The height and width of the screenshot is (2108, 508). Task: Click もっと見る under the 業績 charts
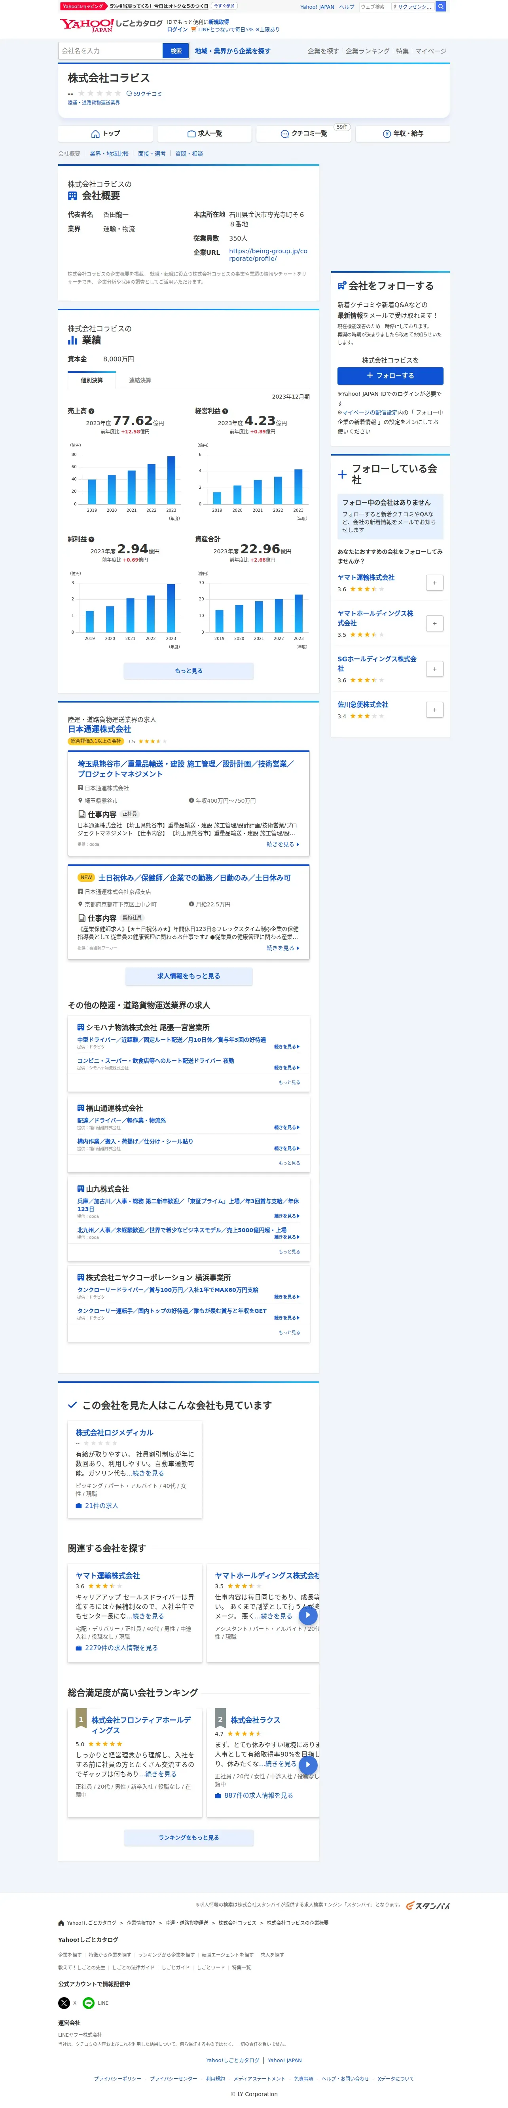[188, 671]
